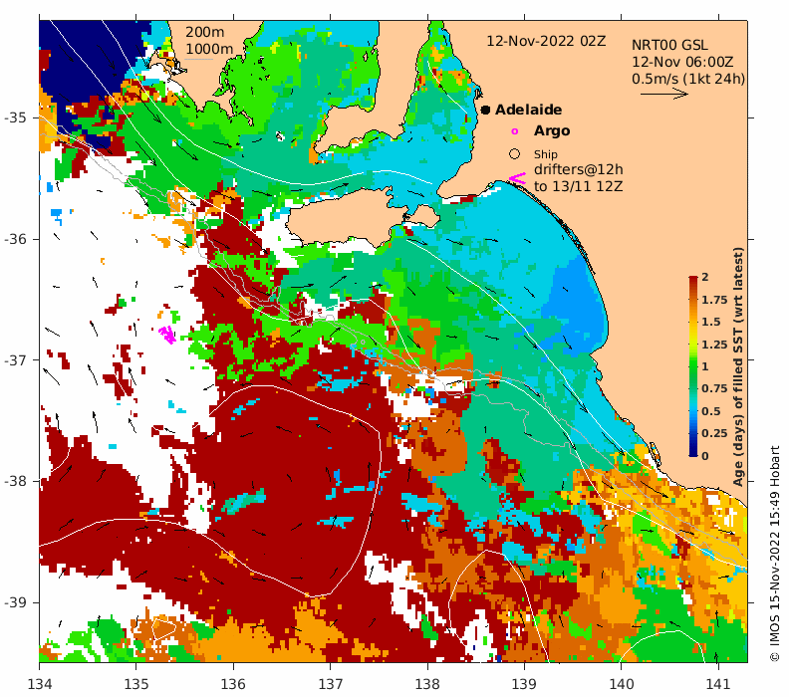The width and height of the screenshot is (789, 697).
Task: Click the 200m contour legend label
Action: click(205, 32)
